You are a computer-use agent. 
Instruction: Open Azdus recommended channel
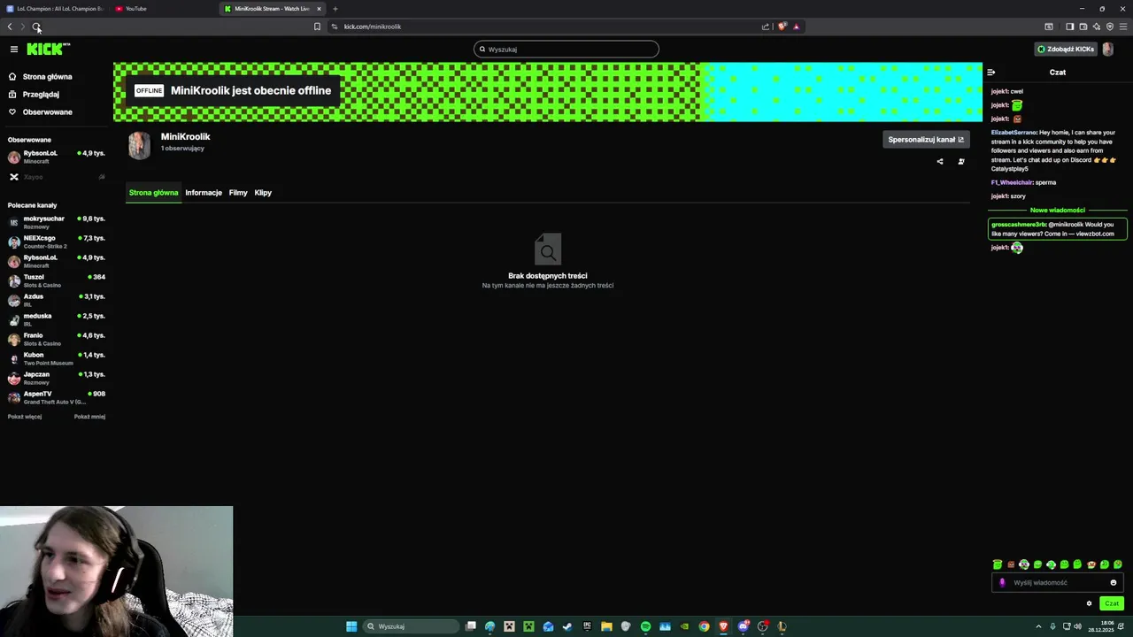point(57,300)
